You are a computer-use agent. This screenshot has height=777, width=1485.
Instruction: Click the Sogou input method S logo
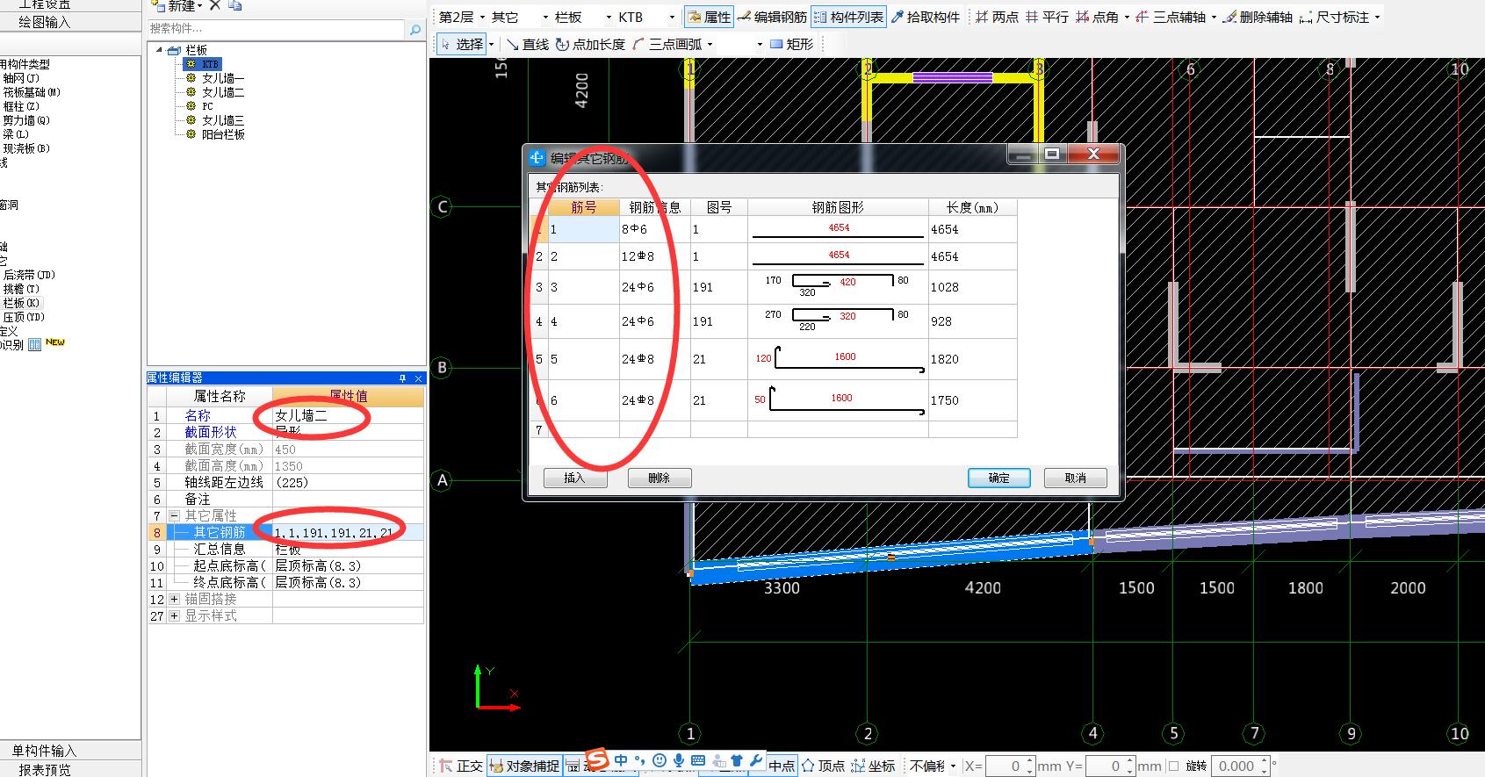pos(597,758)
